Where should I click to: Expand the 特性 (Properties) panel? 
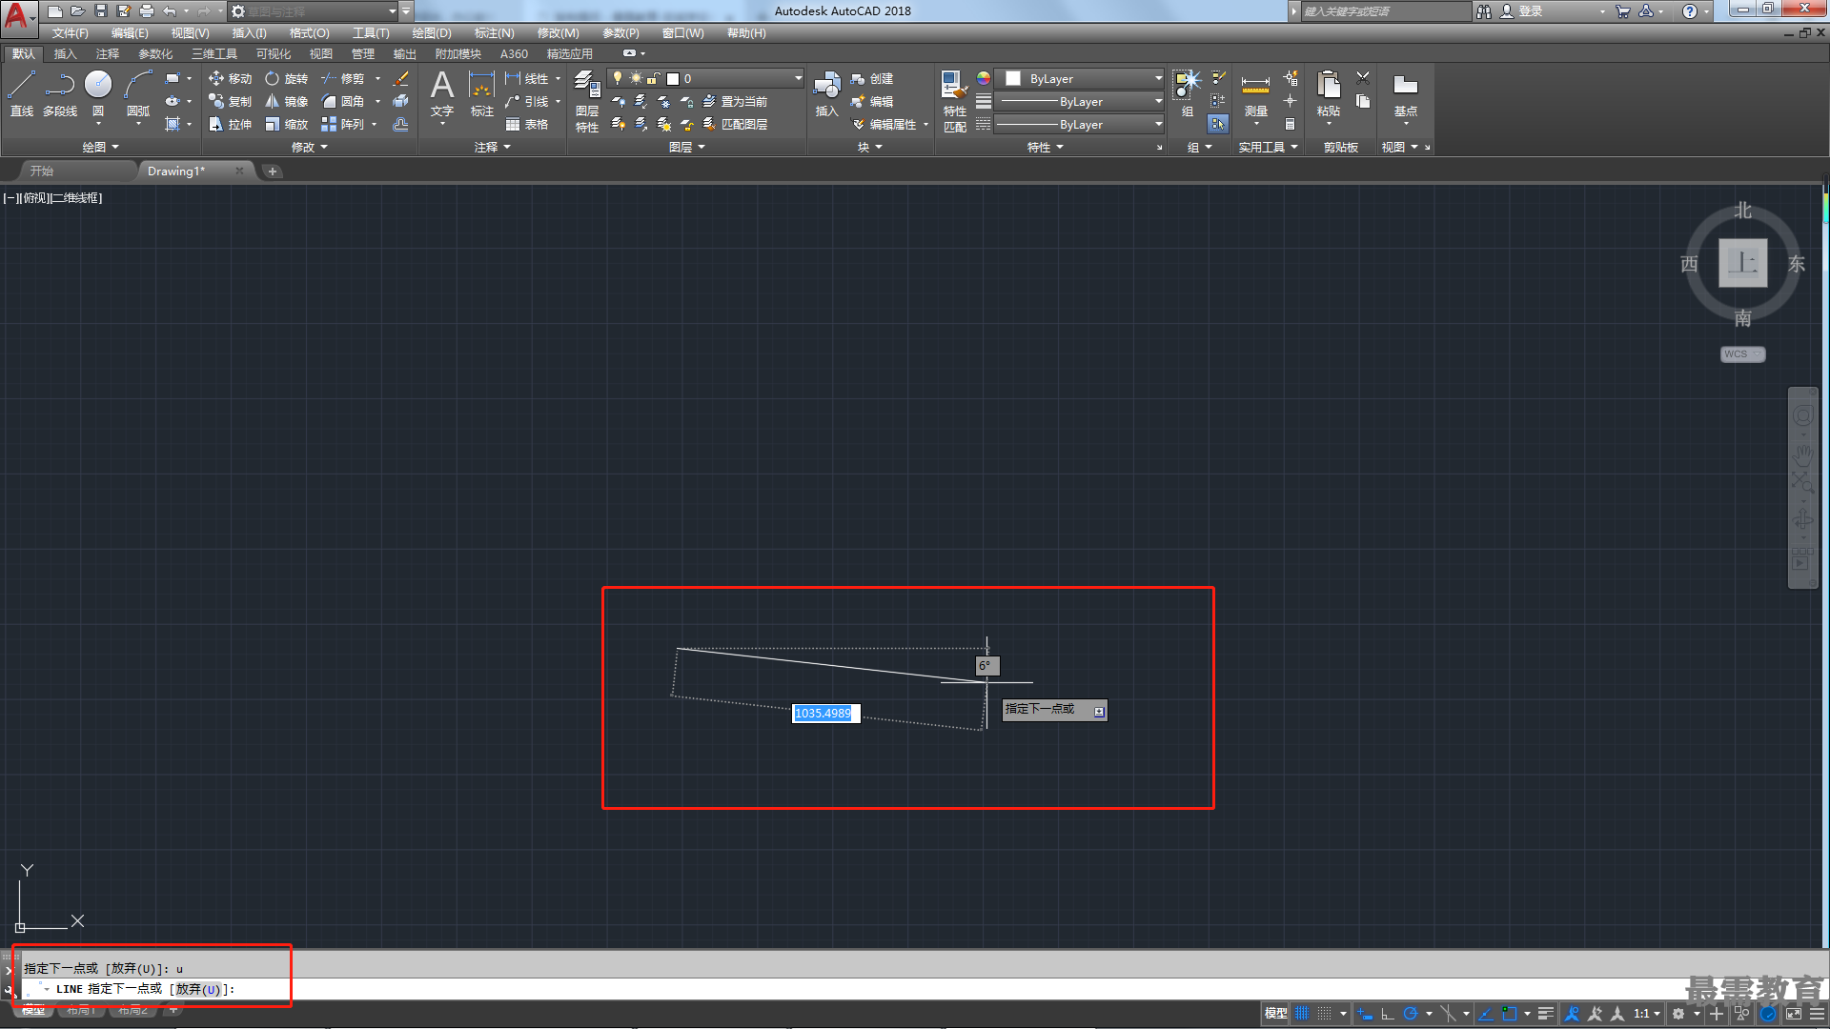[x=1045, y=147]
